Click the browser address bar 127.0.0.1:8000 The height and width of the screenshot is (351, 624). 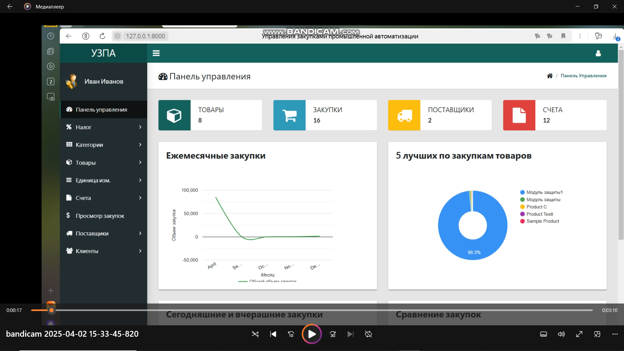[x=145, y=36]
